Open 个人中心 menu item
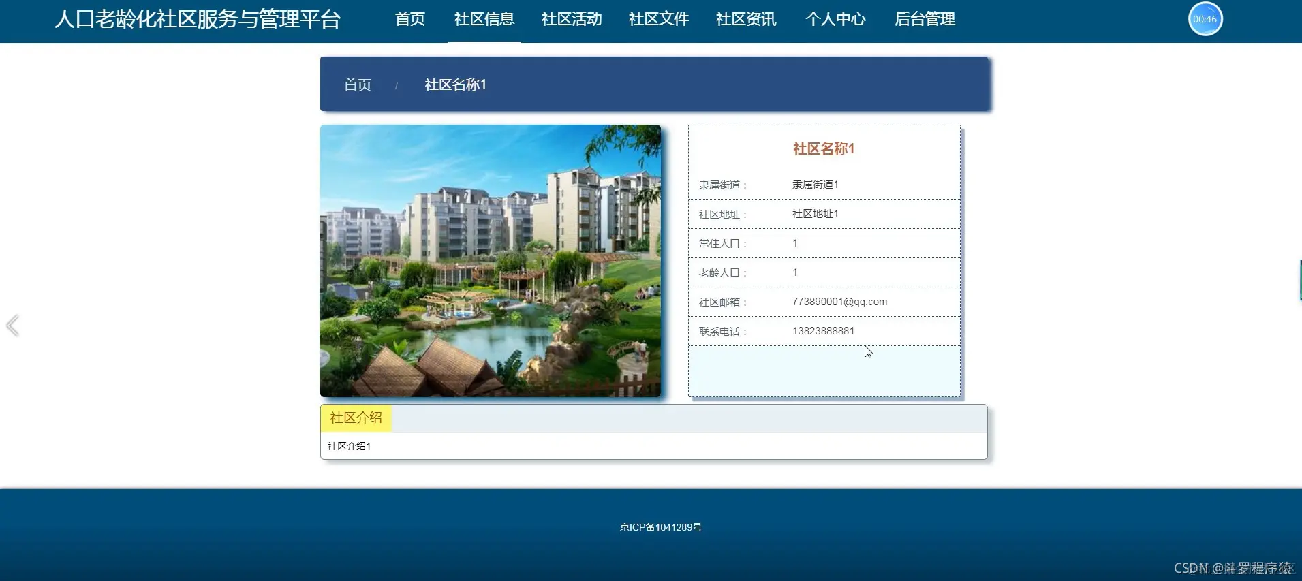This screenshot has height=581, width=1302. pos(835,19)
